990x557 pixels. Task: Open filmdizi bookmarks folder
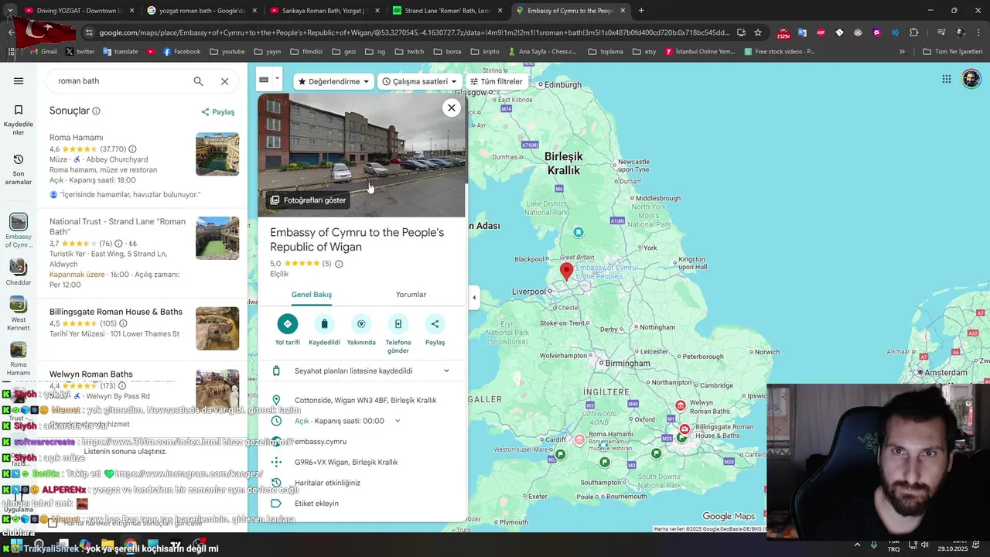click(x=306, y=52)
